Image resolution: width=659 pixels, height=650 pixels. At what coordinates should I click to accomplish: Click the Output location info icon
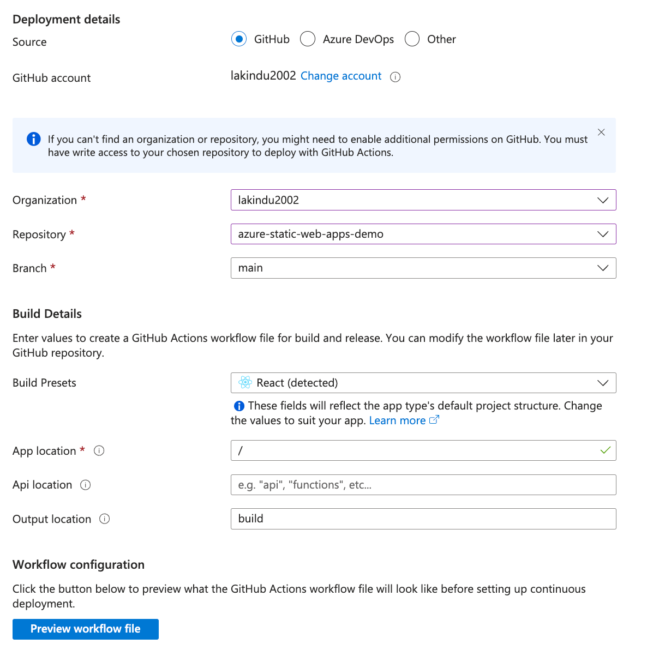(x=105, y=519)
